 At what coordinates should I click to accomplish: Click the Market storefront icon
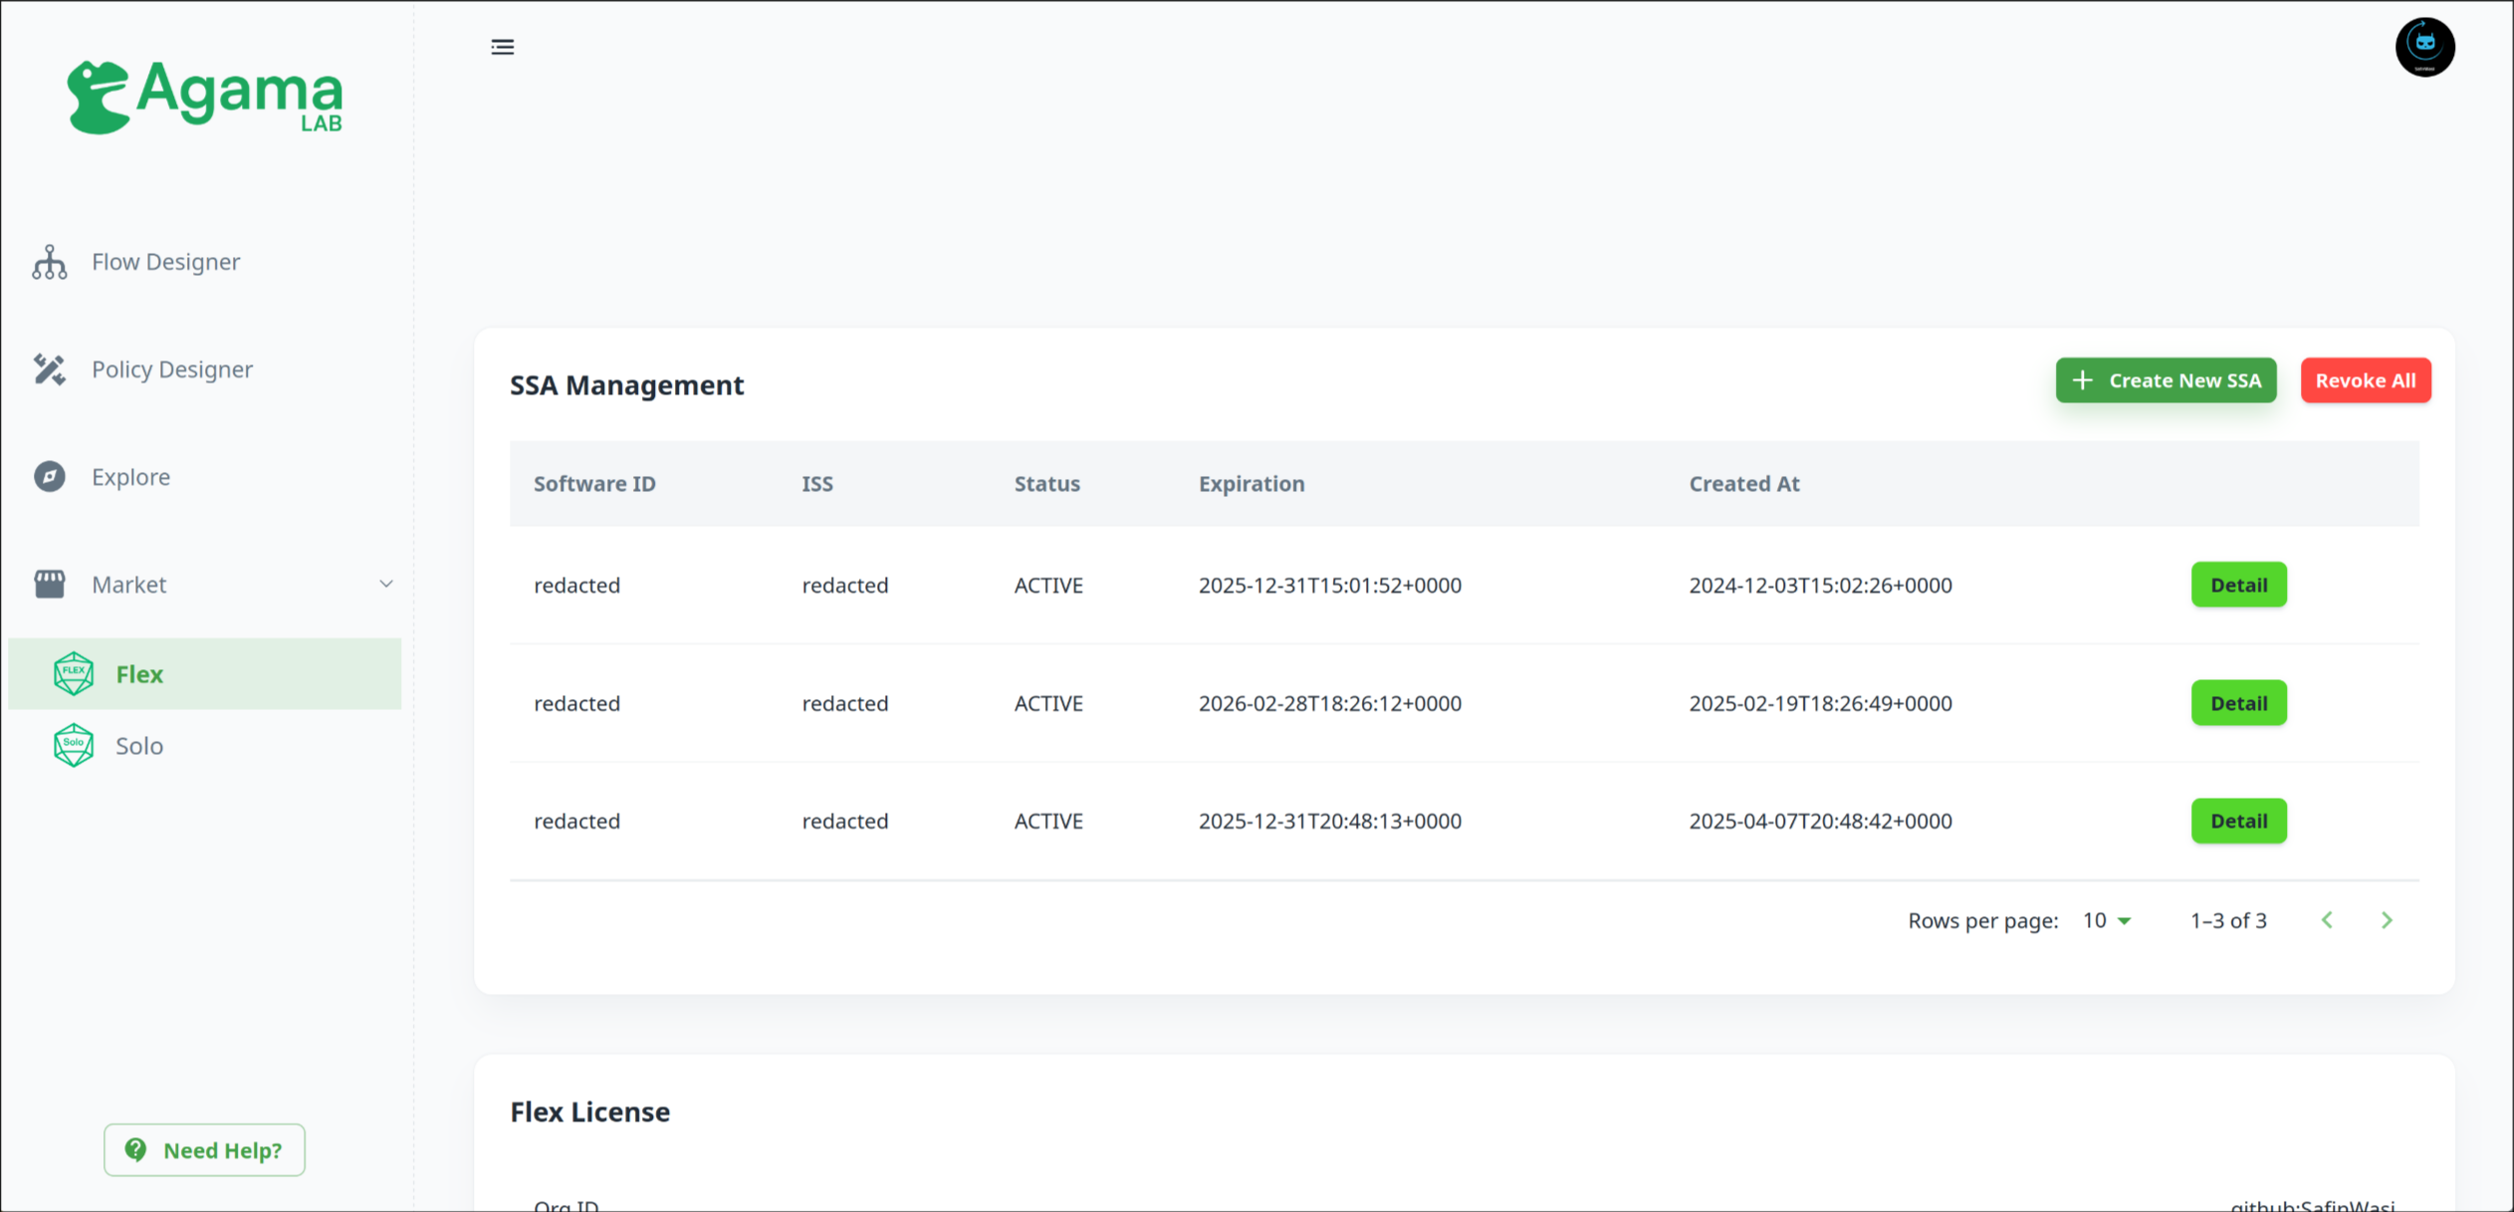[49, 585]
